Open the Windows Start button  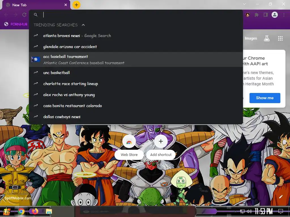(x=7, y=211)
